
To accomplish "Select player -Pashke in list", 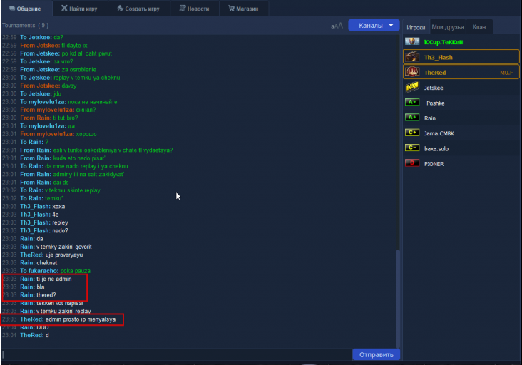I will pos(461,103).
